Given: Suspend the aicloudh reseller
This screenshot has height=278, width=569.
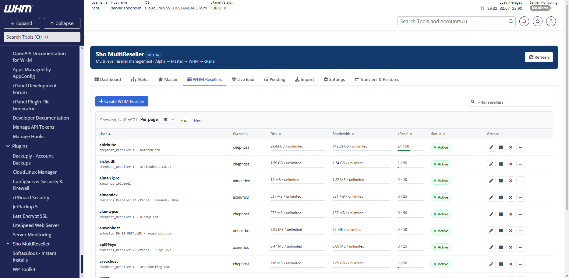Looking at the screenshot, I should (501, 164).
